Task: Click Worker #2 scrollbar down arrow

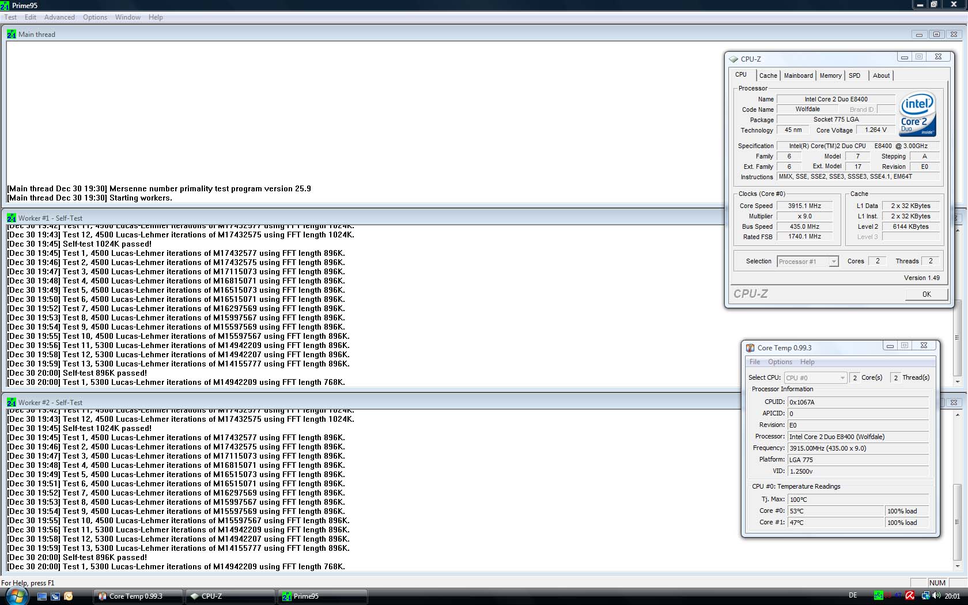Action: click(958, 566)
